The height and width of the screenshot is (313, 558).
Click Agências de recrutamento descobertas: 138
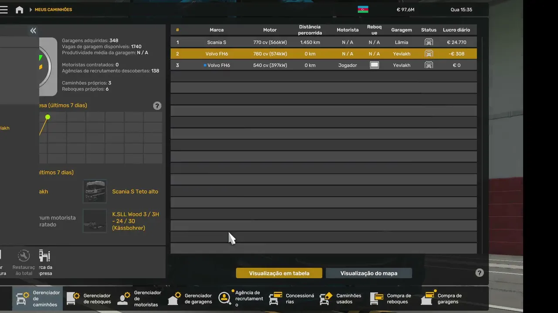(110, 71)
